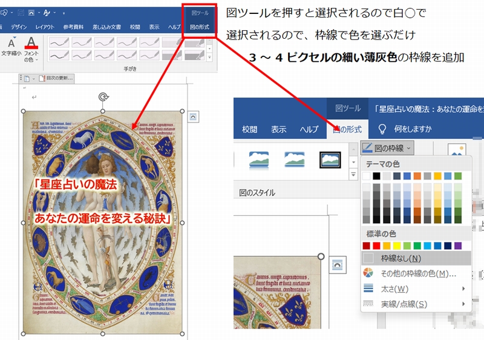Click the previous-row arrow of the picture styles gallery
Viewport: 484px width, 340px height.
tap(353, 150)
